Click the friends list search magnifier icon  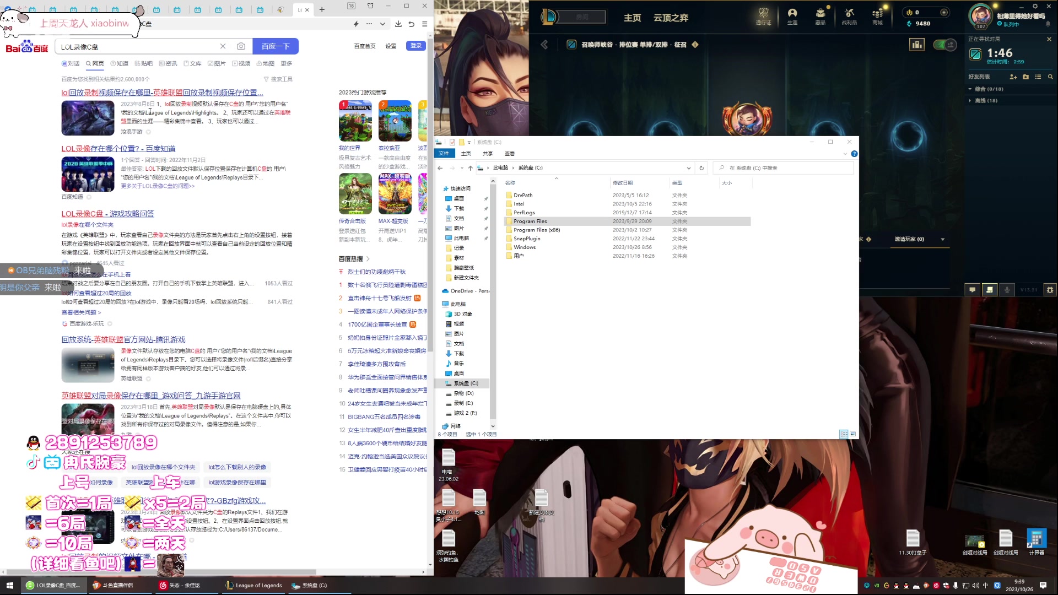1050,77
